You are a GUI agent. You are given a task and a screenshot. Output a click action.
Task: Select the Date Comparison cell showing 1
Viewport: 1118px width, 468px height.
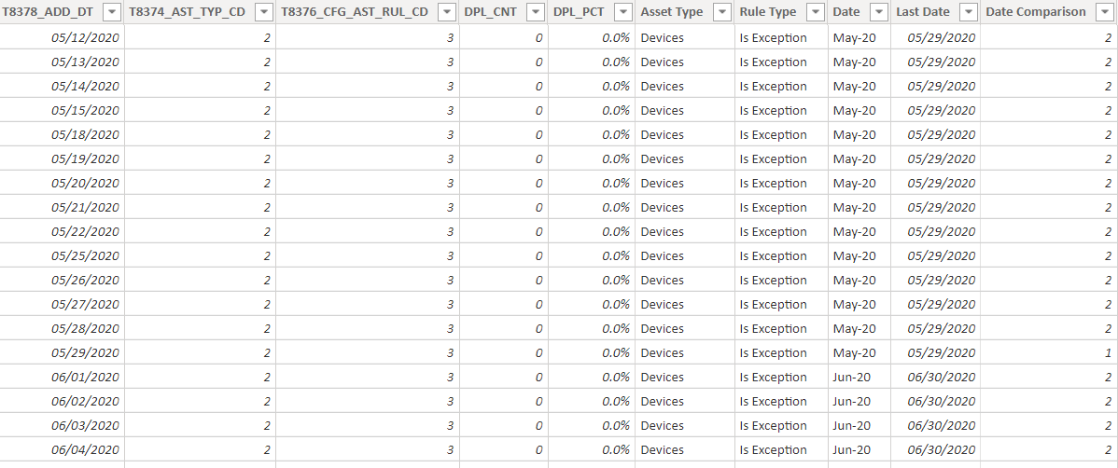pyautogui.click(x=1049, y=352)
